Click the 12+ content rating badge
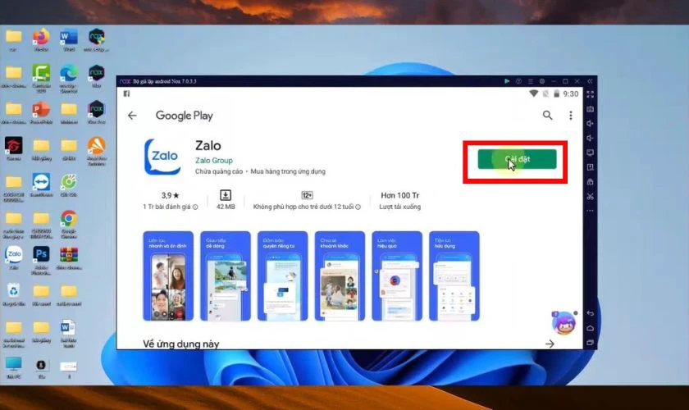Image resolution: width=689 pixels, height=410 pixels. tap(307, 195)
